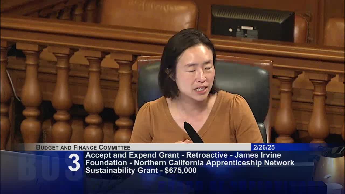Click the line "Sustainability Grant - $675,000"
Image resolution: width=345 pixels, height=194 pixels.
tap(141, 170)
